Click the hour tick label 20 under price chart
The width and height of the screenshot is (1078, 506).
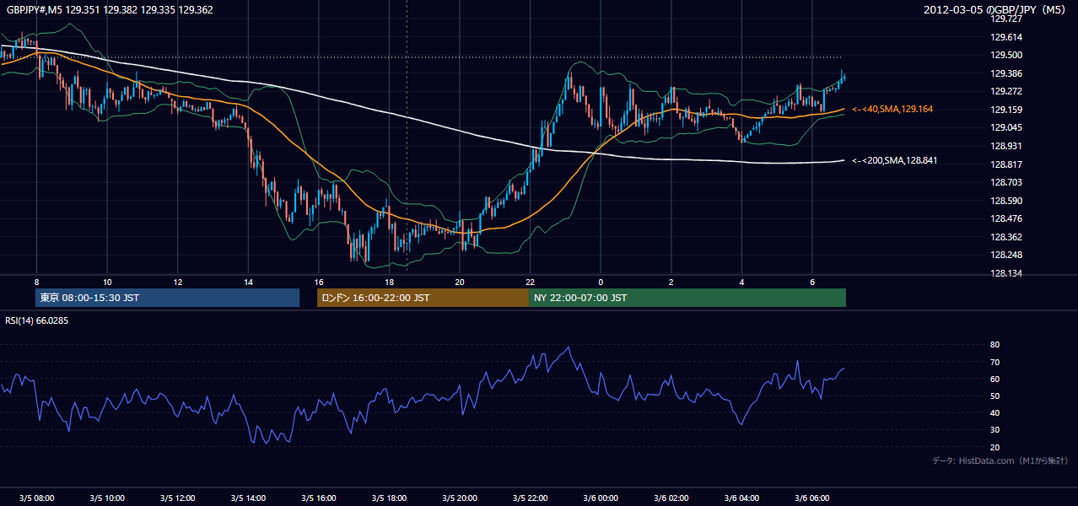pos(459,282)
